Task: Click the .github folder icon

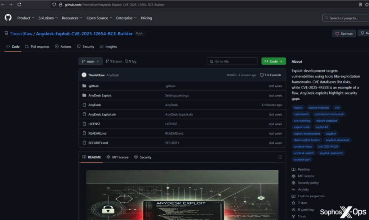Action: (x=84, y=86)
